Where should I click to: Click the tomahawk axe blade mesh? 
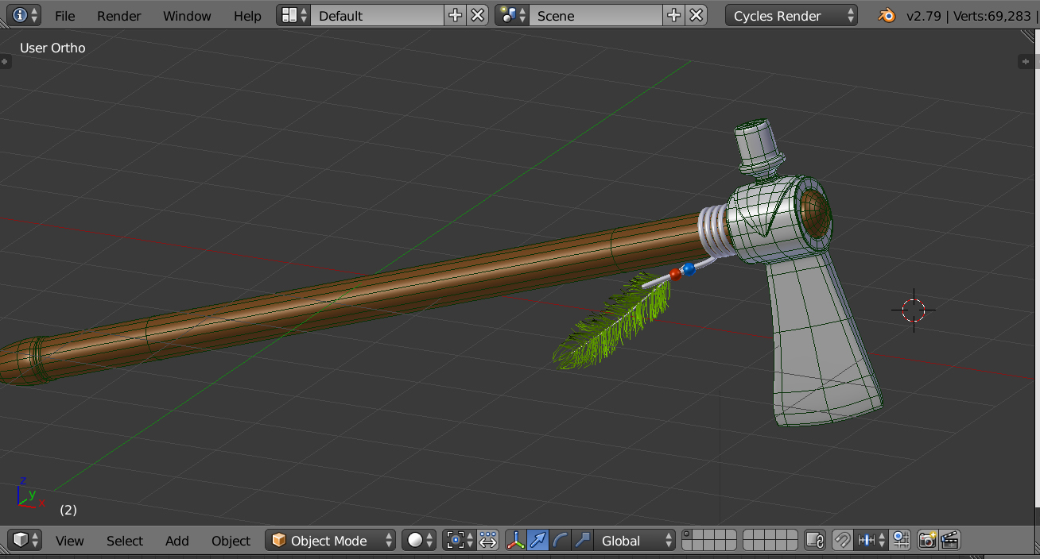(x=819, y=341)
